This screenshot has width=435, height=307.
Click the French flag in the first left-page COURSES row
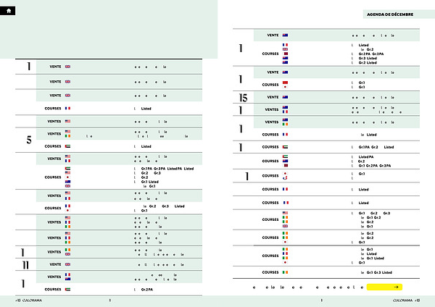tap(68, 108)
